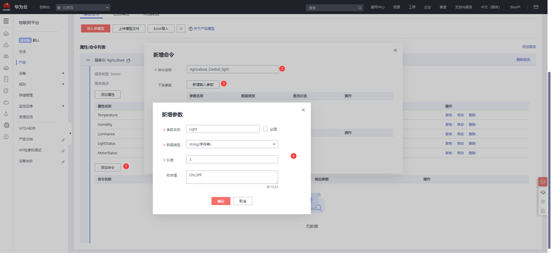Collapse the Agriculture service section
The height and width of the screenshot is (253, 551).
point(88,60)
